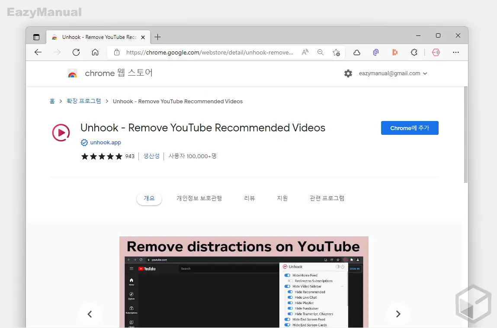Viewport: 497px width, 328px height.
Task: Click the five-star rating row
Action: pos(102,156)
